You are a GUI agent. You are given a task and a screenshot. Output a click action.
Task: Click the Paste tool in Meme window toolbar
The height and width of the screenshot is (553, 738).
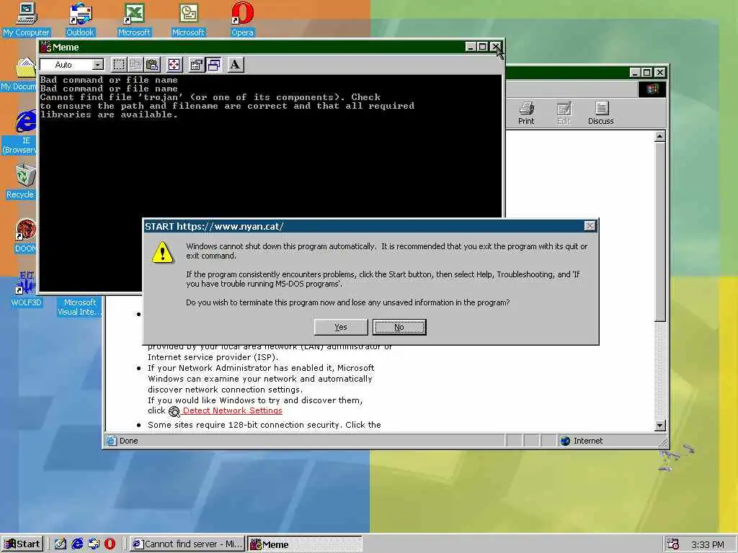(x=152, y=64)
